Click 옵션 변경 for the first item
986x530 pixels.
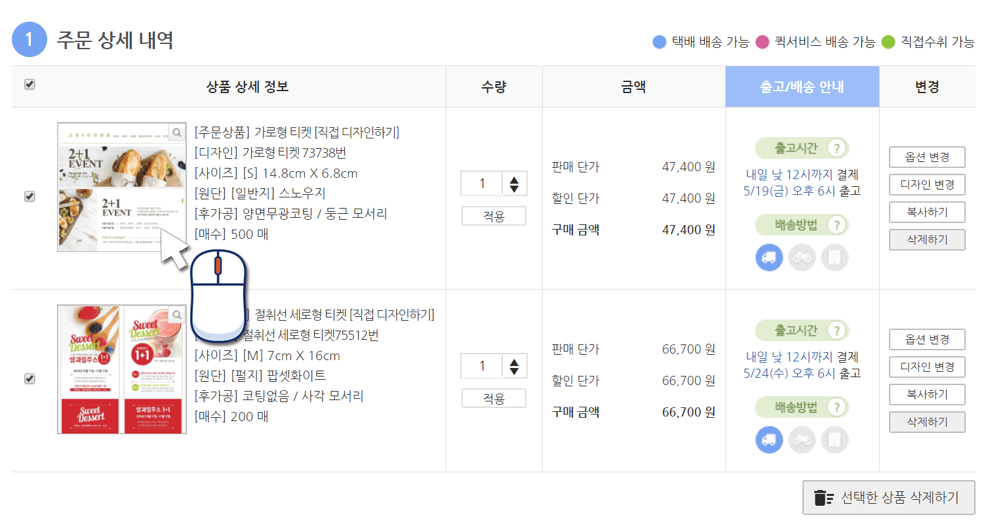(926, 157)
